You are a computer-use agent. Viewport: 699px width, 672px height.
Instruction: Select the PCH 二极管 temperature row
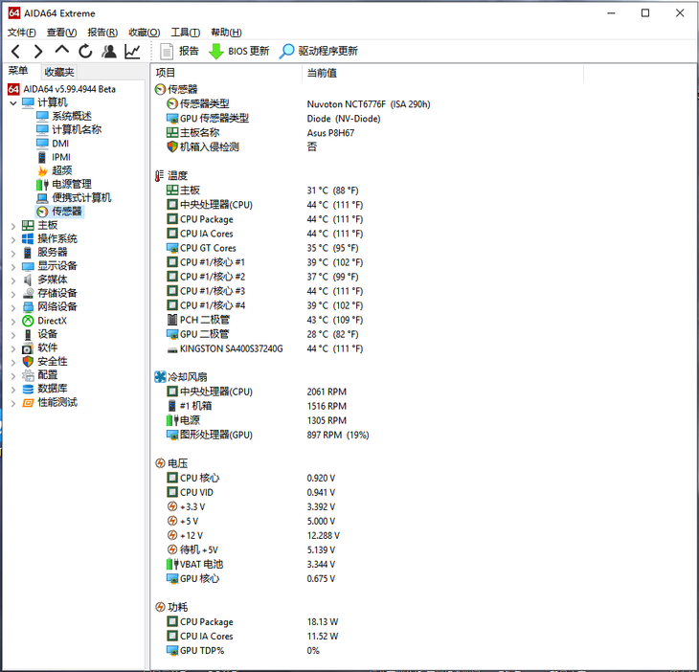[x=264, y=320]
